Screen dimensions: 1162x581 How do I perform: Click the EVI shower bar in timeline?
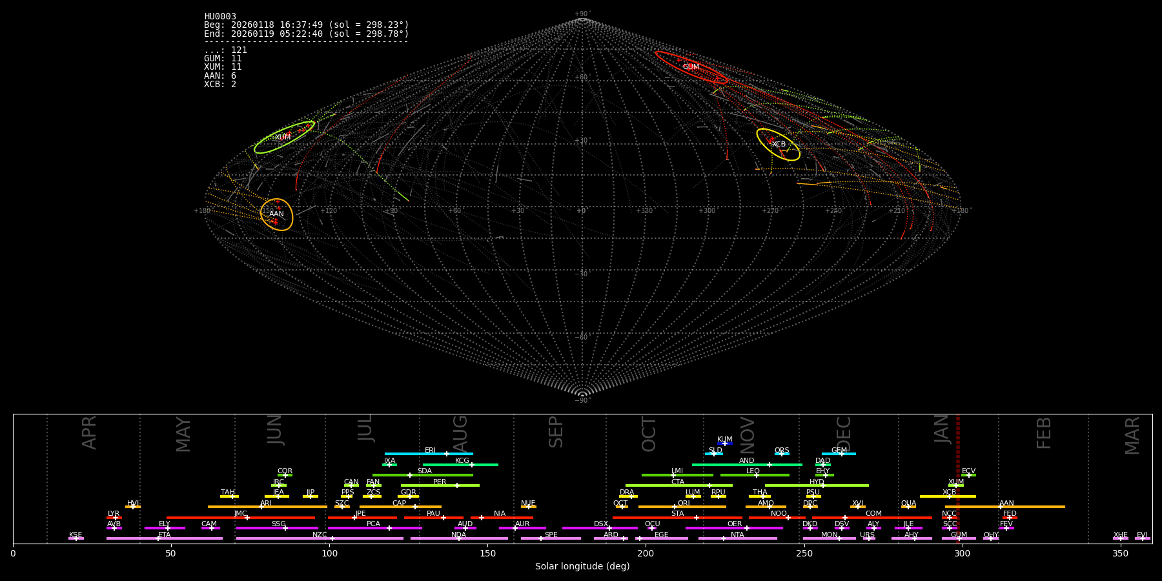click(1142, 538)
